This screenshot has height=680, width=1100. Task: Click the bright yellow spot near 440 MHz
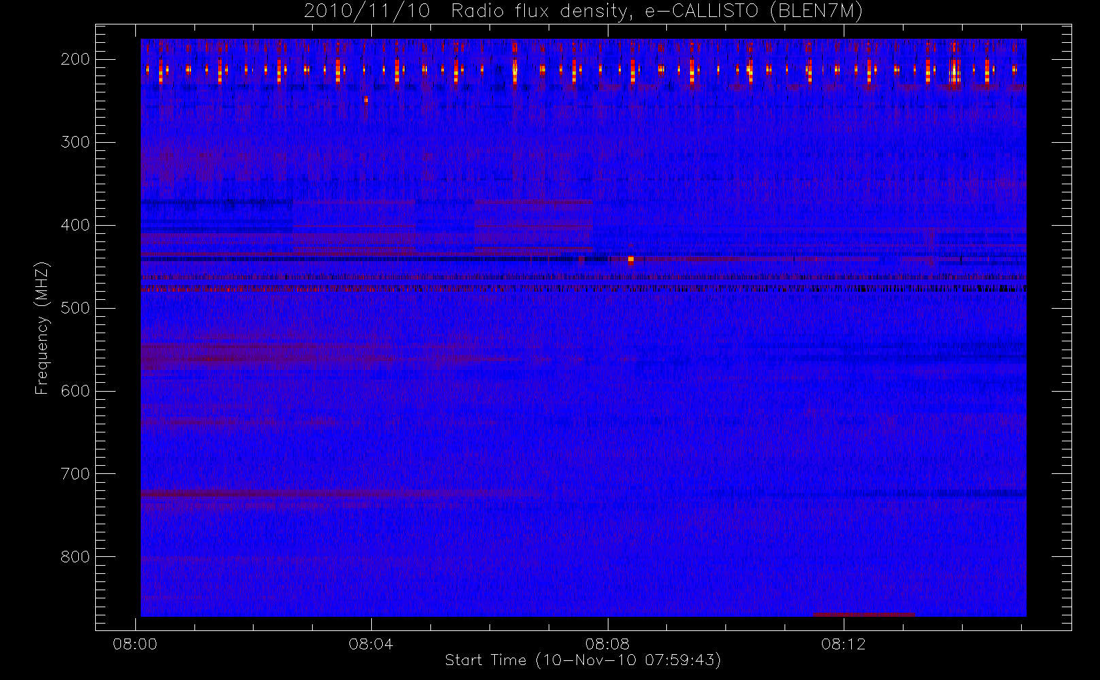[631, 259]
